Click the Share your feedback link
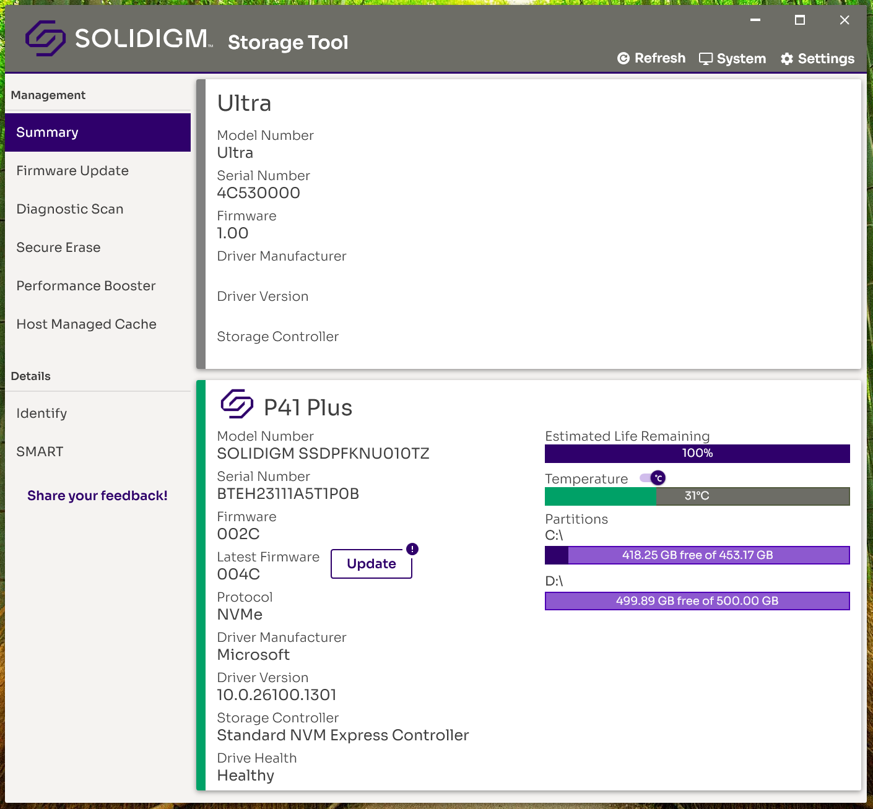The height and width of the screenshot is (809, 873). (97, 496)
